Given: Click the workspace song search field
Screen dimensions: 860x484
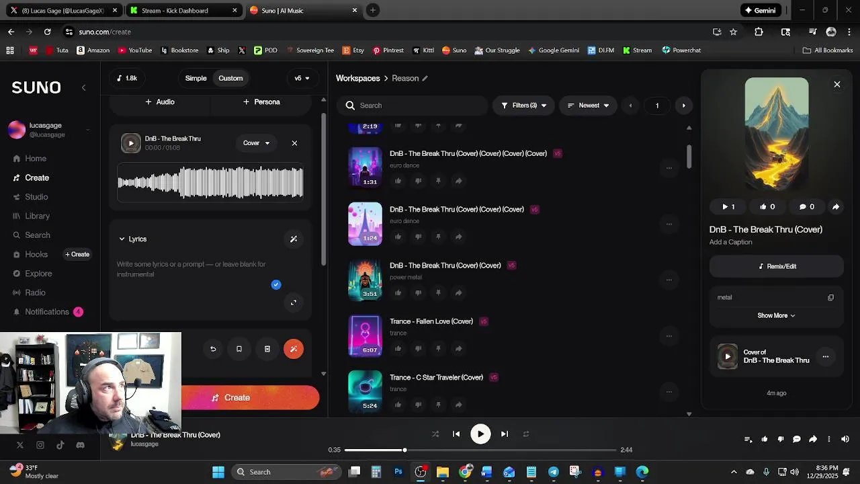Looking at the screenshot, I should coord(413,106).
